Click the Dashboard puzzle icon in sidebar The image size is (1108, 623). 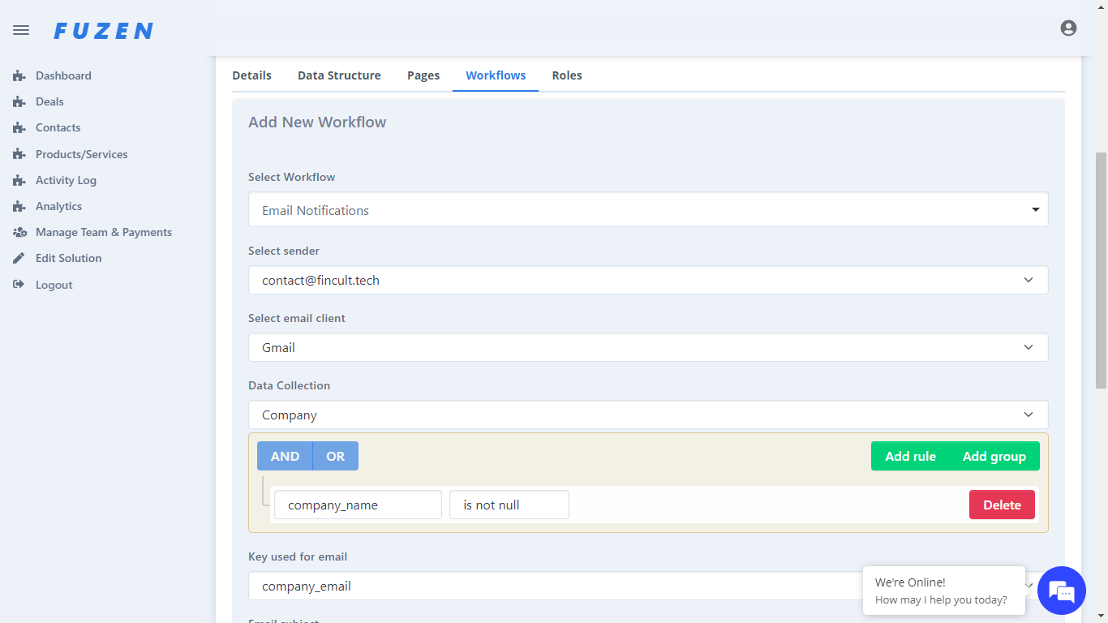point(19,76)
